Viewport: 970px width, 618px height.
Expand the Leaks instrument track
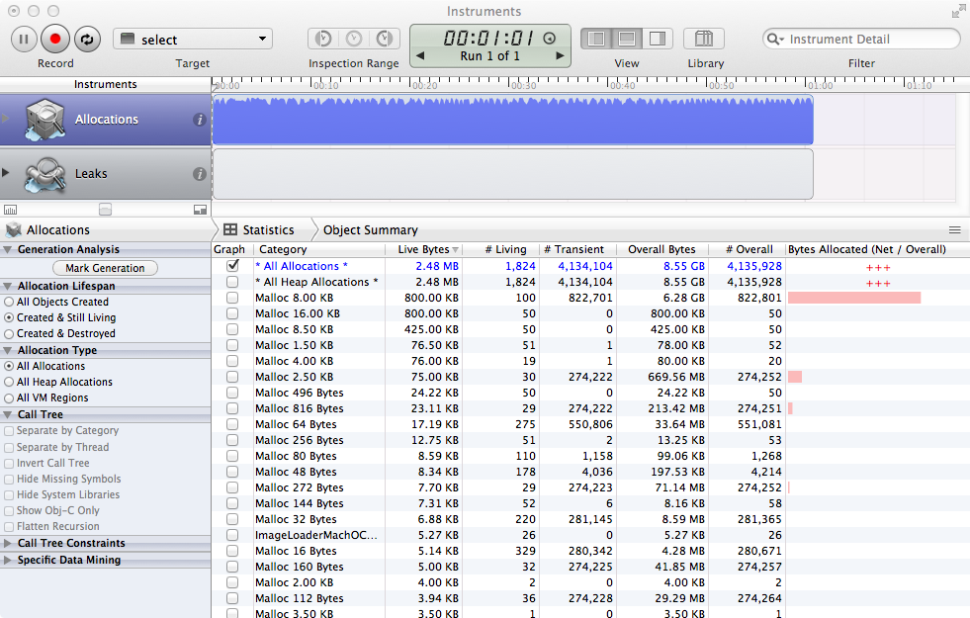click(6, 173)
